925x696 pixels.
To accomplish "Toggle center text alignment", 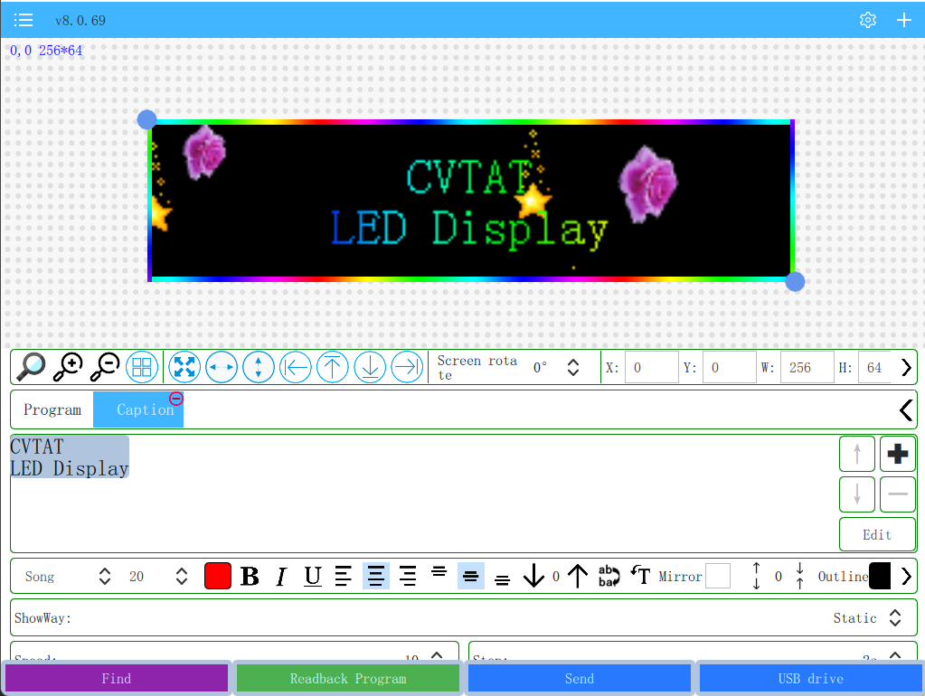I will click(x=376, y=576).
